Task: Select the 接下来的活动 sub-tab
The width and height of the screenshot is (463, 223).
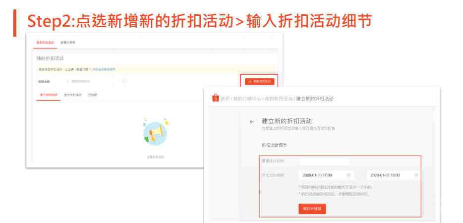Action: pyautogui.click(x=49, y=95)
